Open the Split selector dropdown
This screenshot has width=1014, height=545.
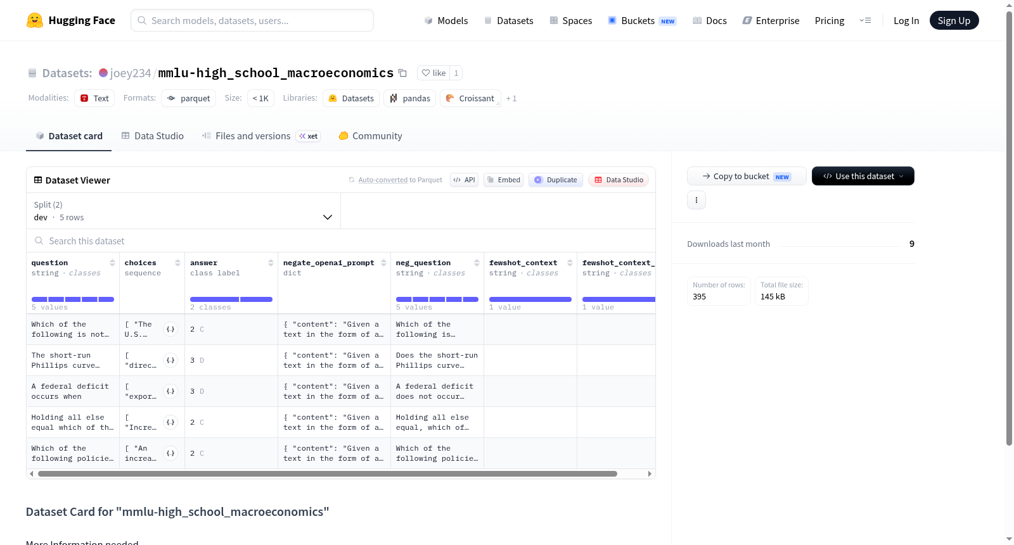183,211
